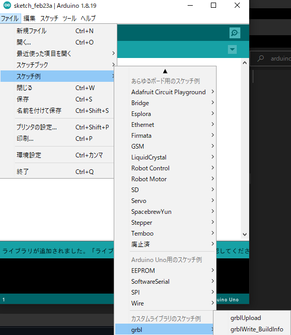Open the grblUpload example sketch

click(x=252, y=318)
